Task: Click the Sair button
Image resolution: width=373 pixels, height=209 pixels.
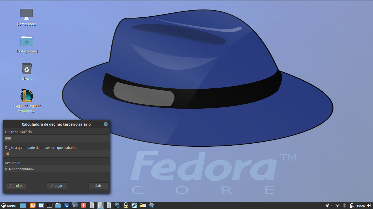Action: click(x=98, y=186)
